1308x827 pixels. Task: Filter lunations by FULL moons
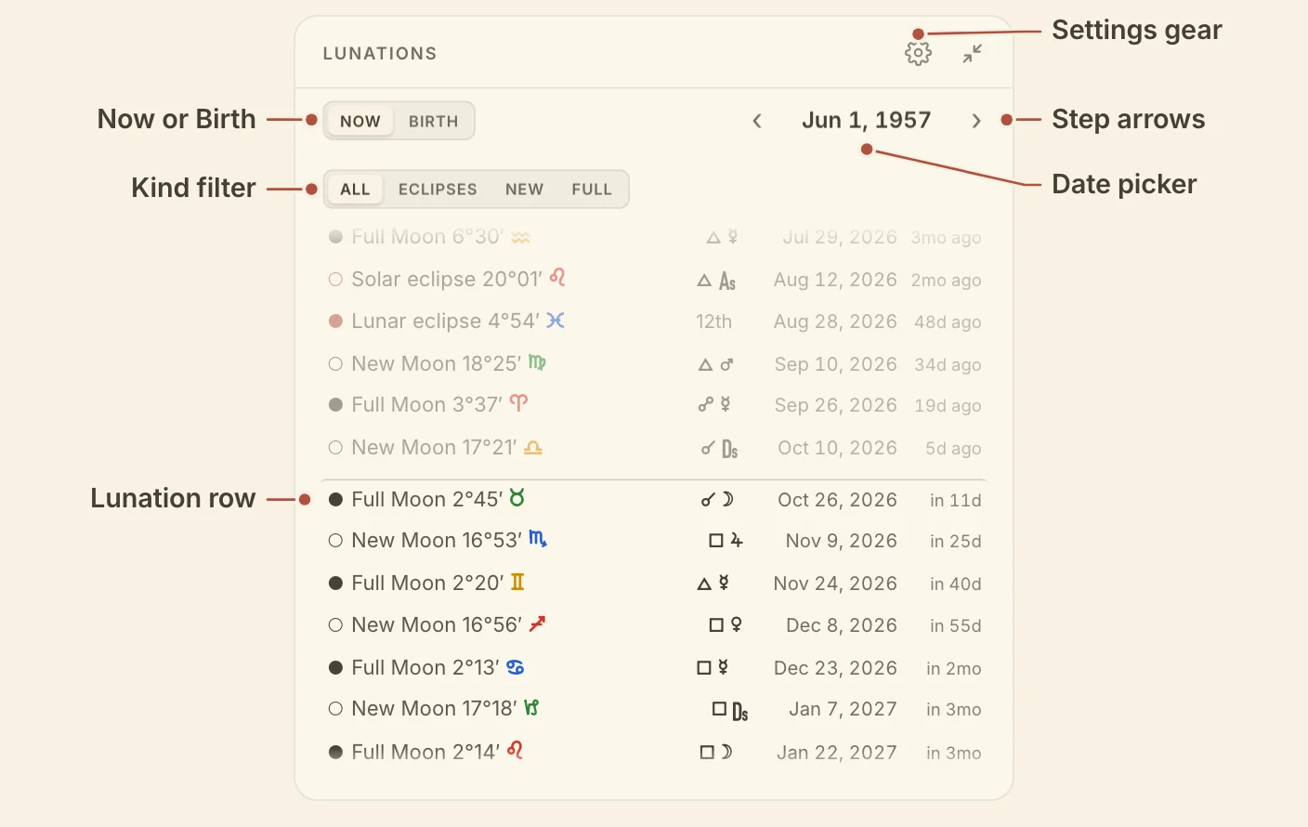592,190
